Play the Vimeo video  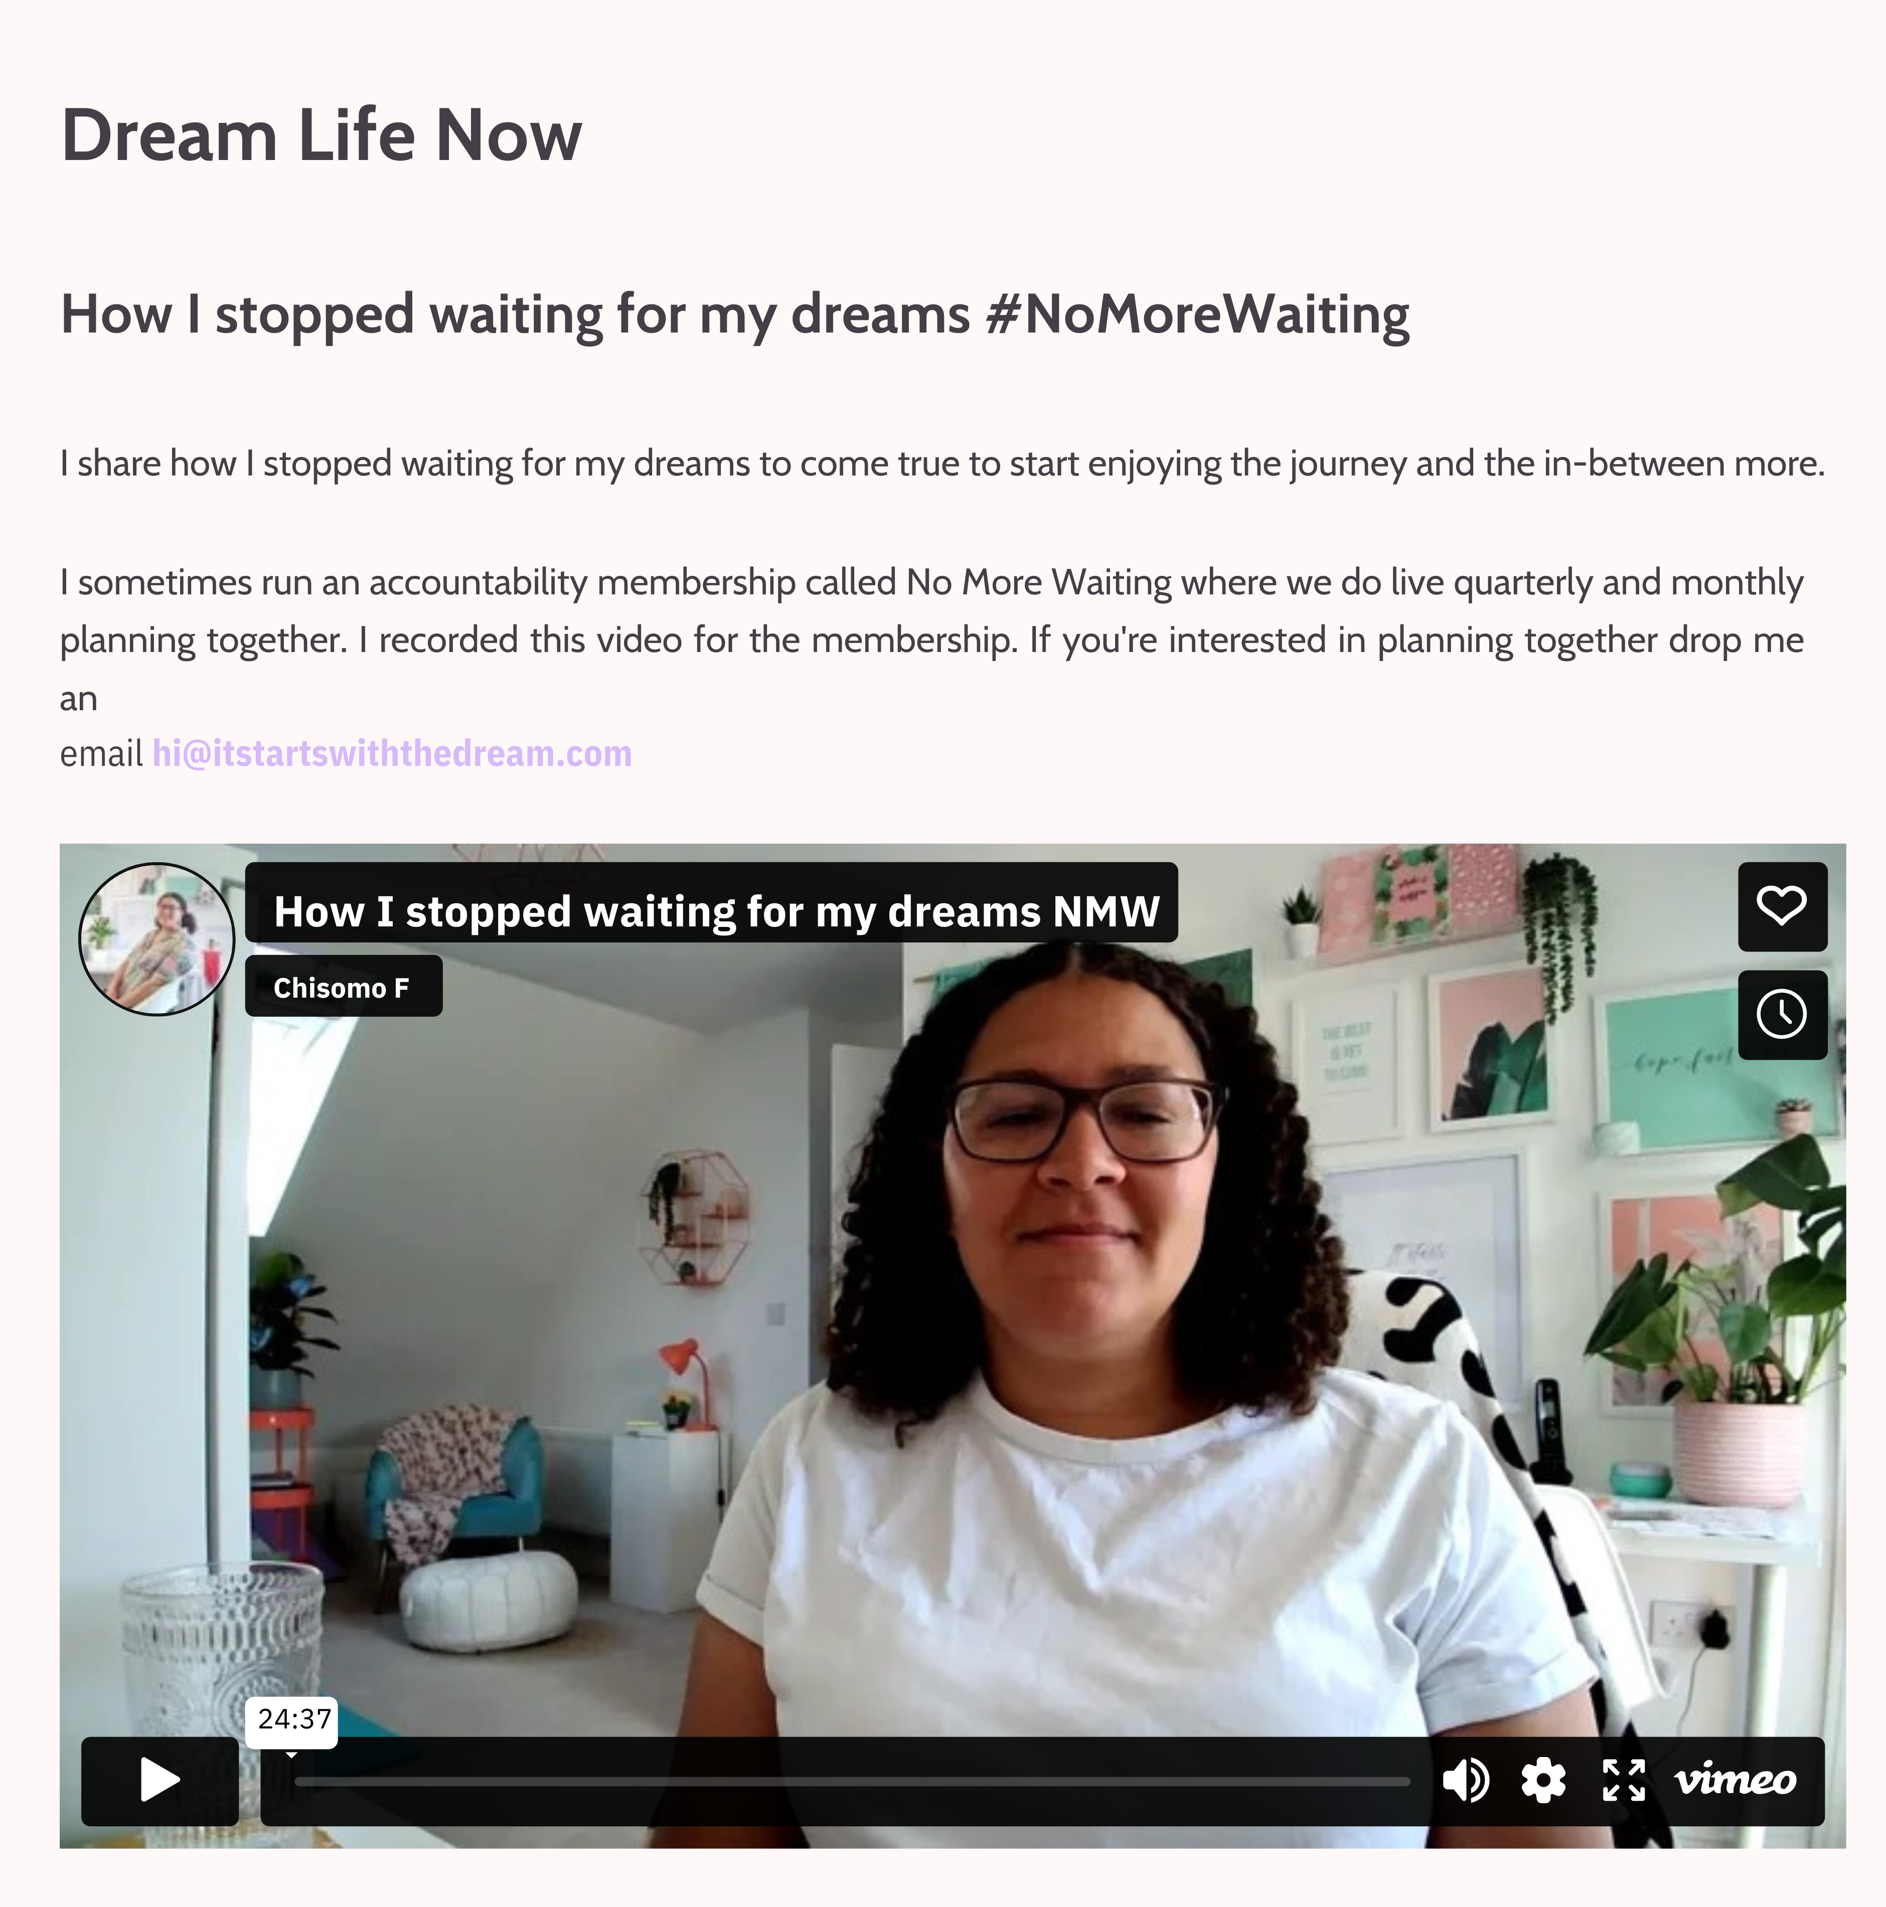click(160, 1781)
